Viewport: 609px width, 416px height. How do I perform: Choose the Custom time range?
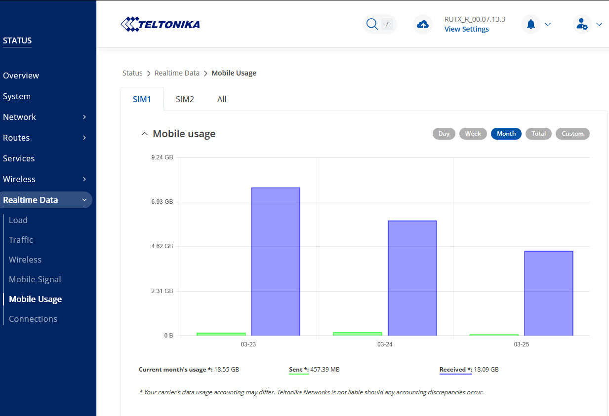click(572, 134)
